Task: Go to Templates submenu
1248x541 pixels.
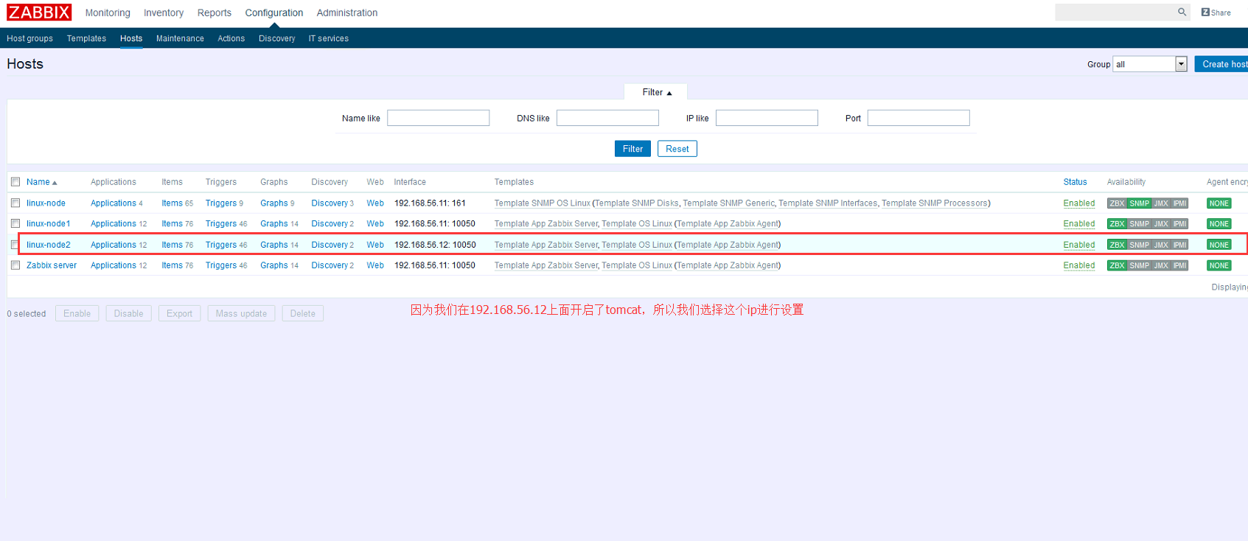Action: coord(86,38)
